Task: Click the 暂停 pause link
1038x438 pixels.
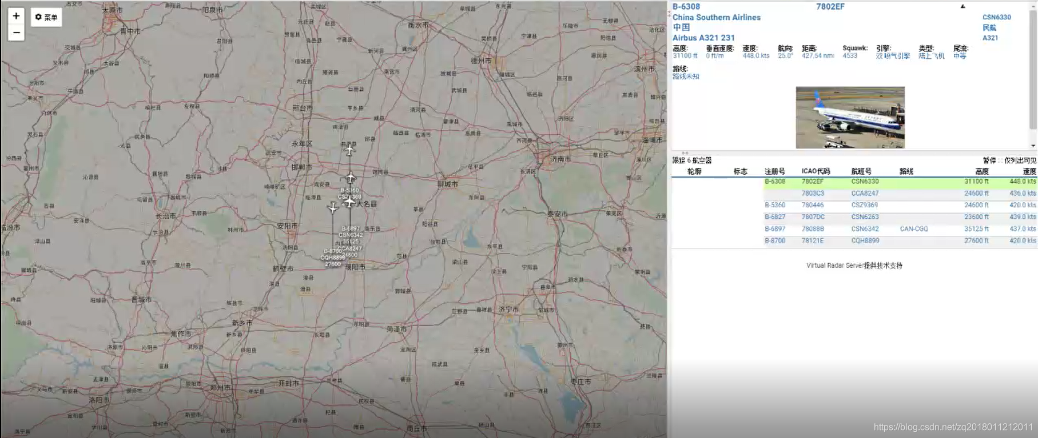Action: pos(989,160)
